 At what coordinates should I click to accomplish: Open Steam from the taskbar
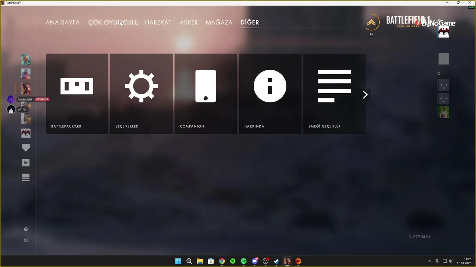tap(276, 261)
